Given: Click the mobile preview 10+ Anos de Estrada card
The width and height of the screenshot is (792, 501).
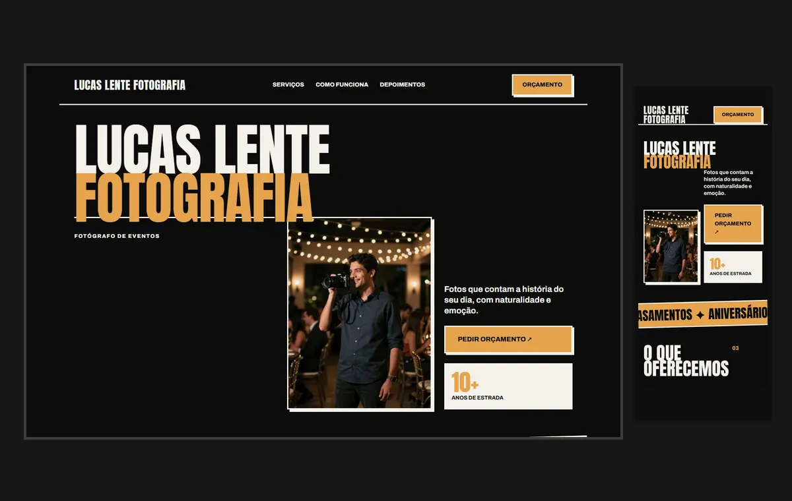Looking at the screenshot, I should click(x=733, y=267).
